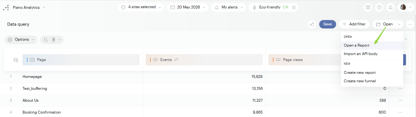Open the apps grid icon
This screenshot has width=416, height=117.
368,7
